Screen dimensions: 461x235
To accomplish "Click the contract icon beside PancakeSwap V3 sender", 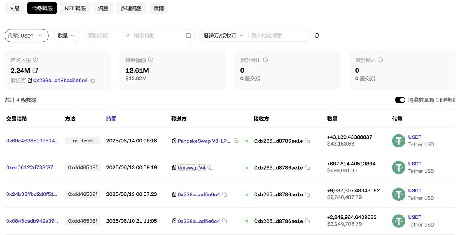I will point(174,141).
